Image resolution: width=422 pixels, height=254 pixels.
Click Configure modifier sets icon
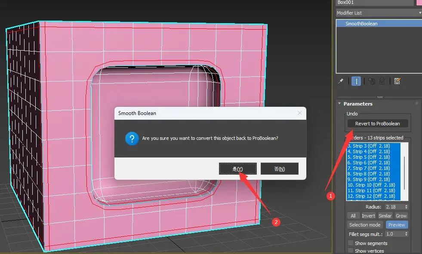tap(397, 81)
